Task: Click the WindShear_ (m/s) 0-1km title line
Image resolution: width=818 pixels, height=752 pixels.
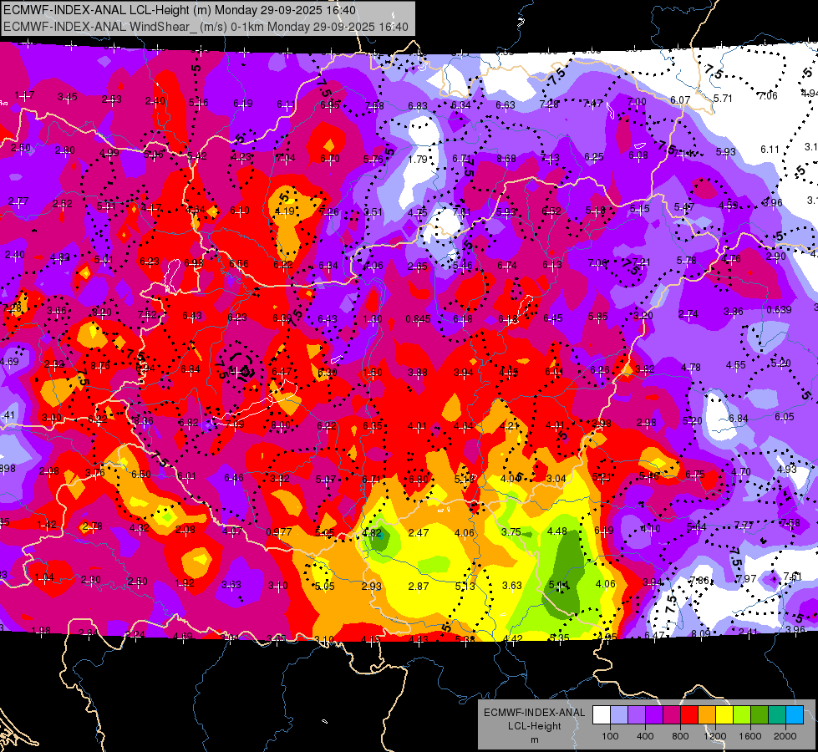Action: click(206, 27)
